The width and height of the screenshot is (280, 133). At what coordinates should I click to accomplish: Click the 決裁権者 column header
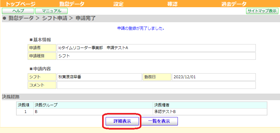[210, 105]
